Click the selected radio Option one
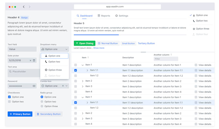 [x=42, y=97]
